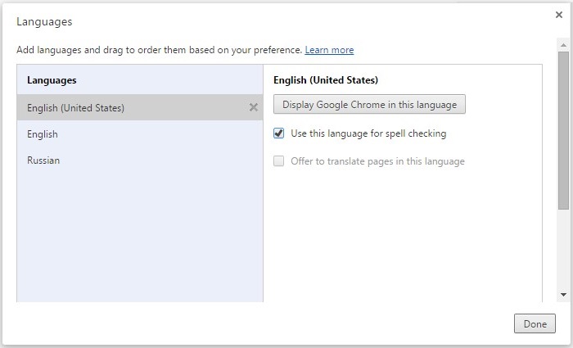Close the Languages dialog with the X
The width and height of the screenshot is (573, 348).
click(559, 15)
